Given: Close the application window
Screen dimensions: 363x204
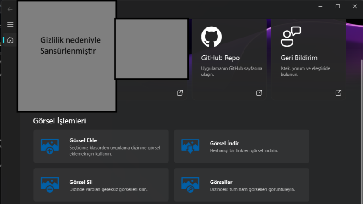Looking at the screenshot, I should [x=355, y=6].
